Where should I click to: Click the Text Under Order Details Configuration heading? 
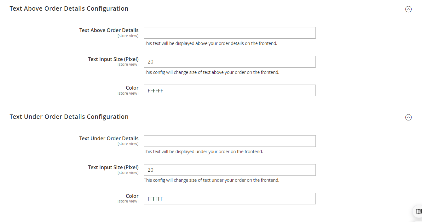click(69, 117)
